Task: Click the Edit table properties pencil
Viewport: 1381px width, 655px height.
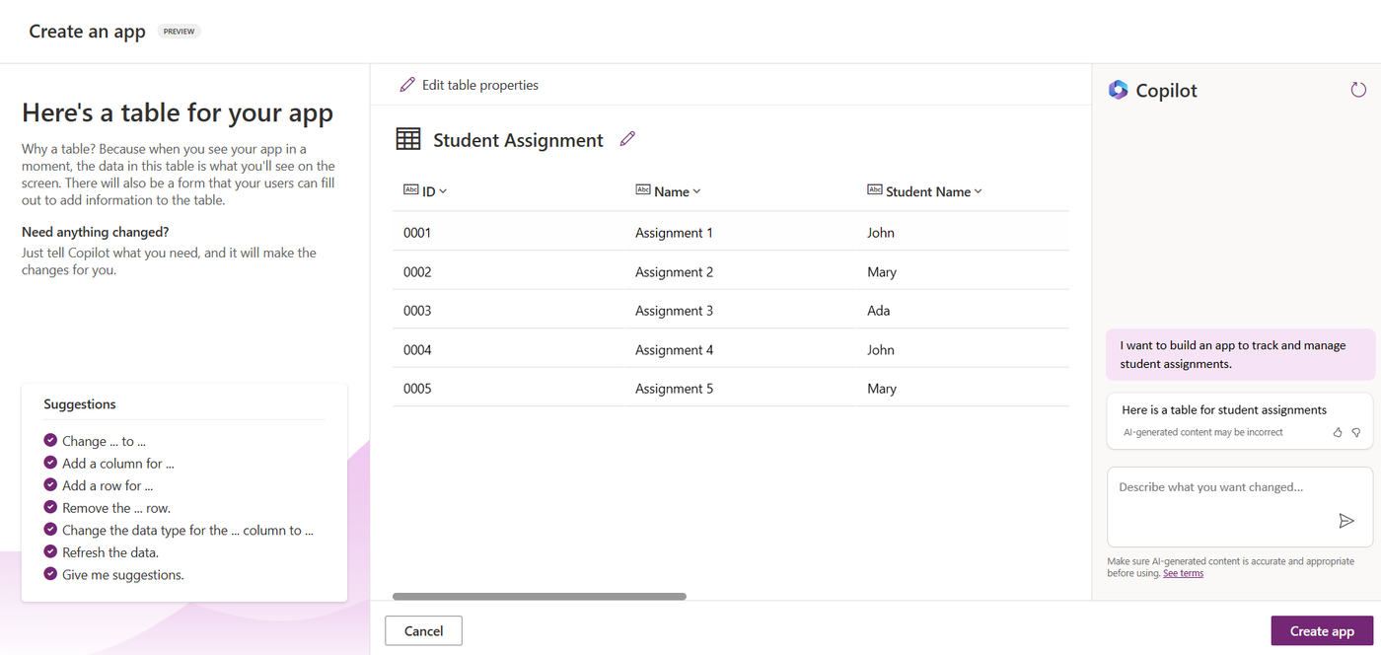Action: (x=407, y=85)
